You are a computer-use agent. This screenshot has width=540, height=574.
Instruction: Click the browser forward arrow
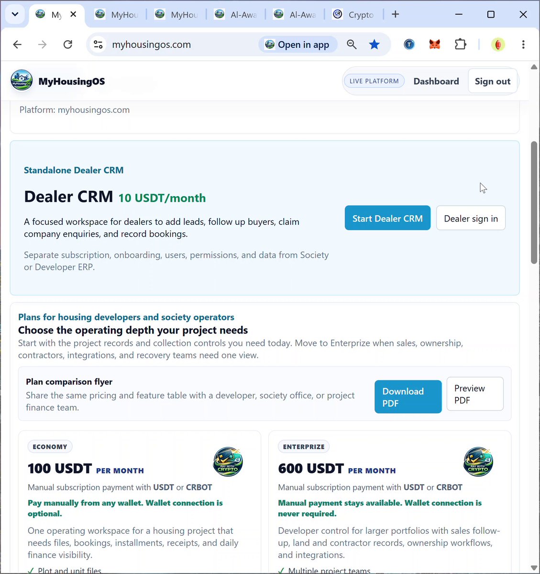[43, 44]
